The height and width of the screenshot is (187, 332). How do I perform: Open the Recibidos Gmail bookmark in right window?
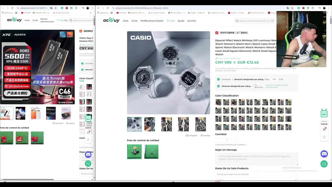(136, 13)
